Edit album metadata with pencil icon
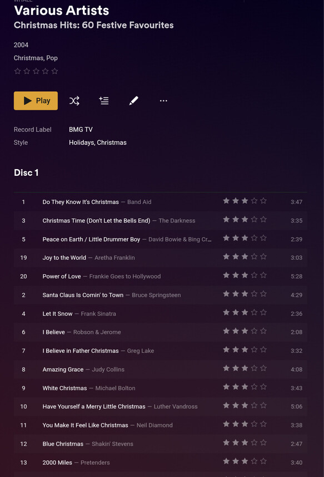324x477 pixels. pyautogui.click(x=133, y=101)
